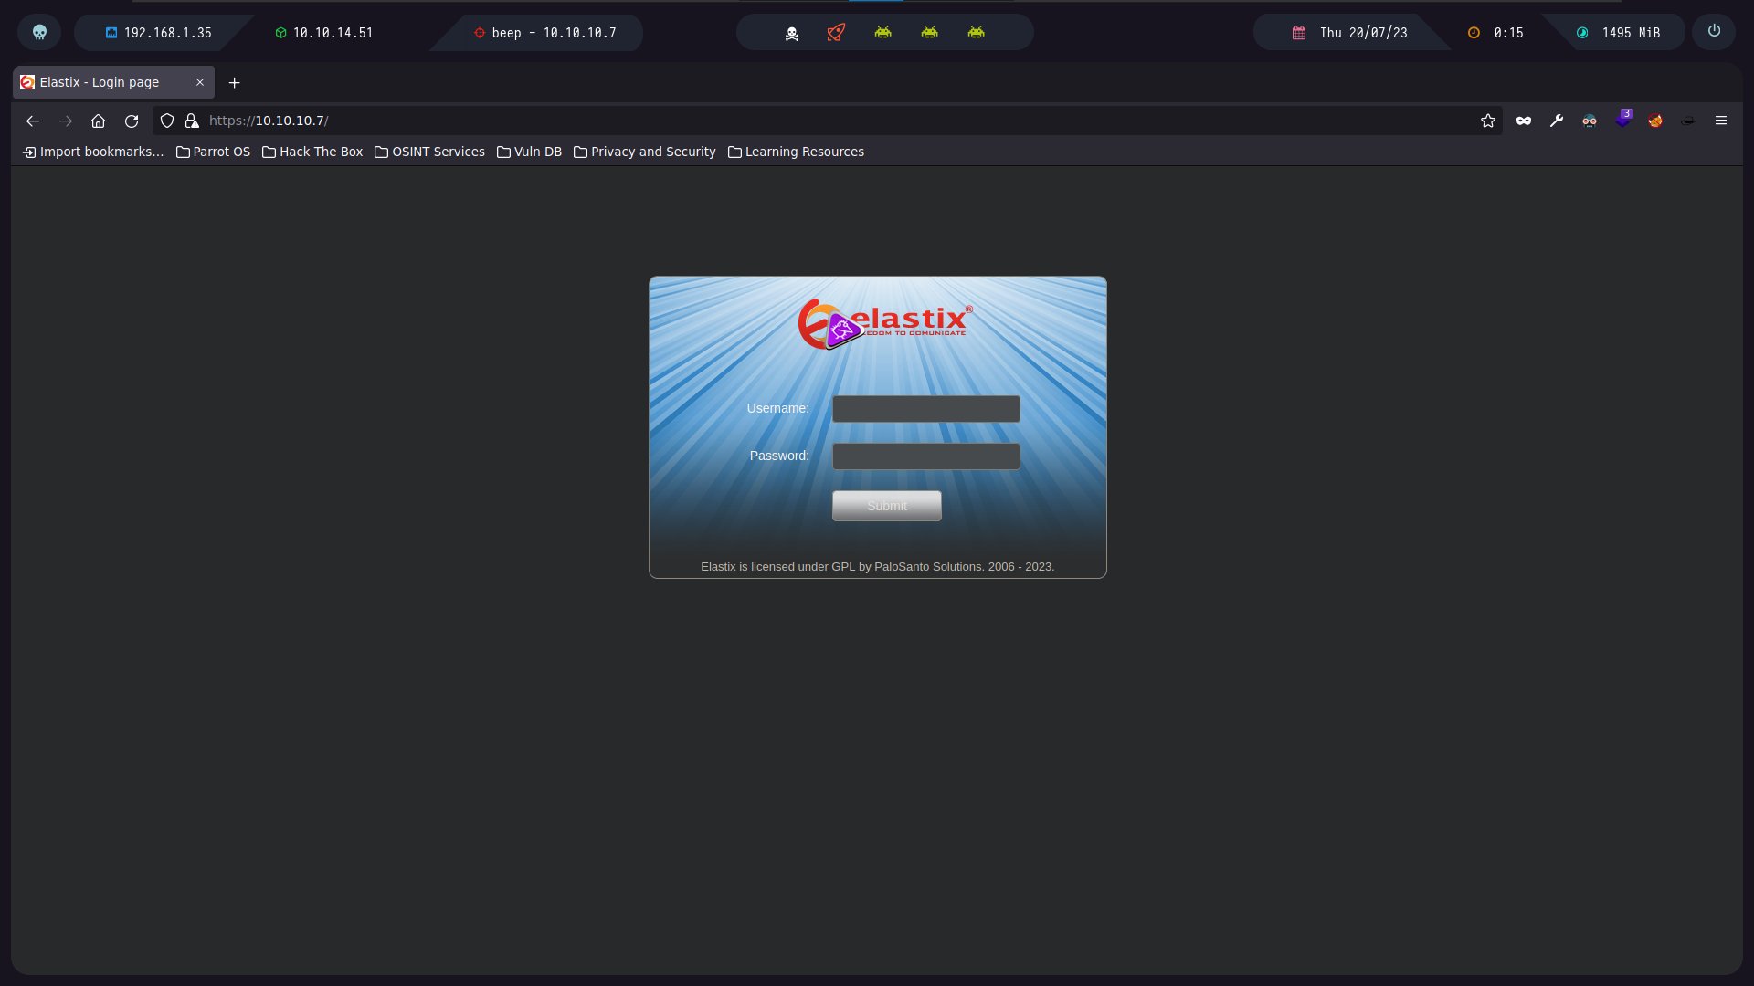
Task: Click the Elastix GPL license footer text
Action: pos(877,567)
